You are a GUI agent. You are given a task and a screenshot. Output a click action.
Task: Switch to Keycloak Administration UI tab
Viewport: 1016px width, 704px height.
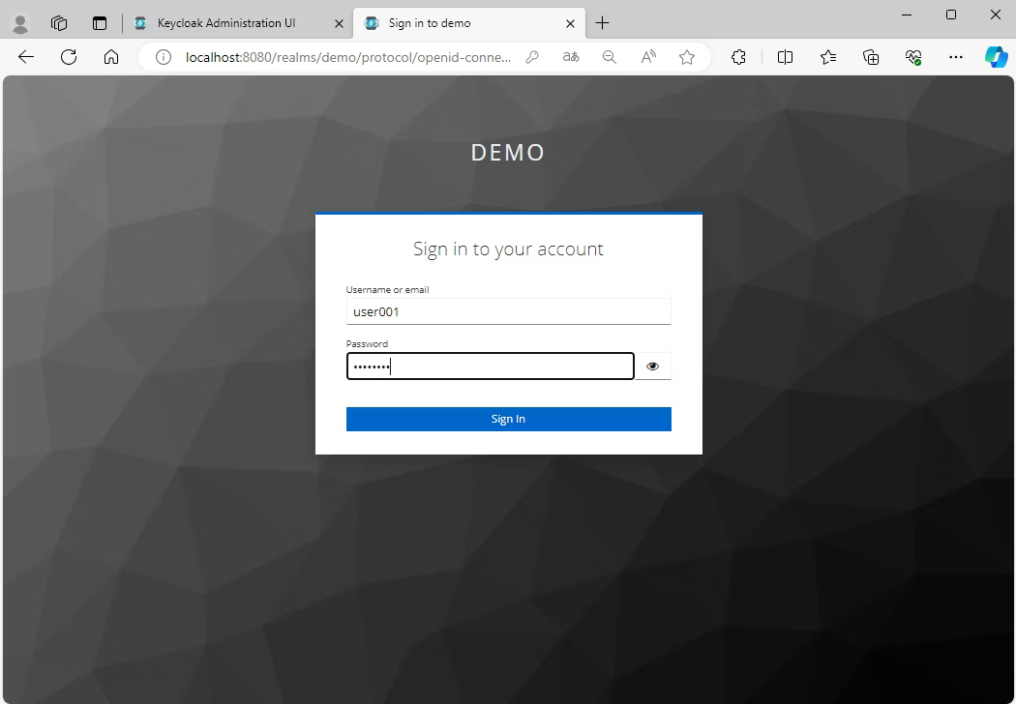click(227, 23)
